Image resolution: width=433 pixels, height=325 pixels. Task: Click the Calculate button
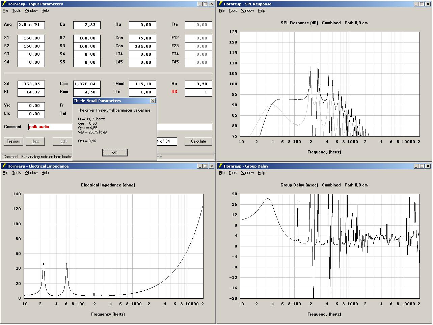(198, 141)
